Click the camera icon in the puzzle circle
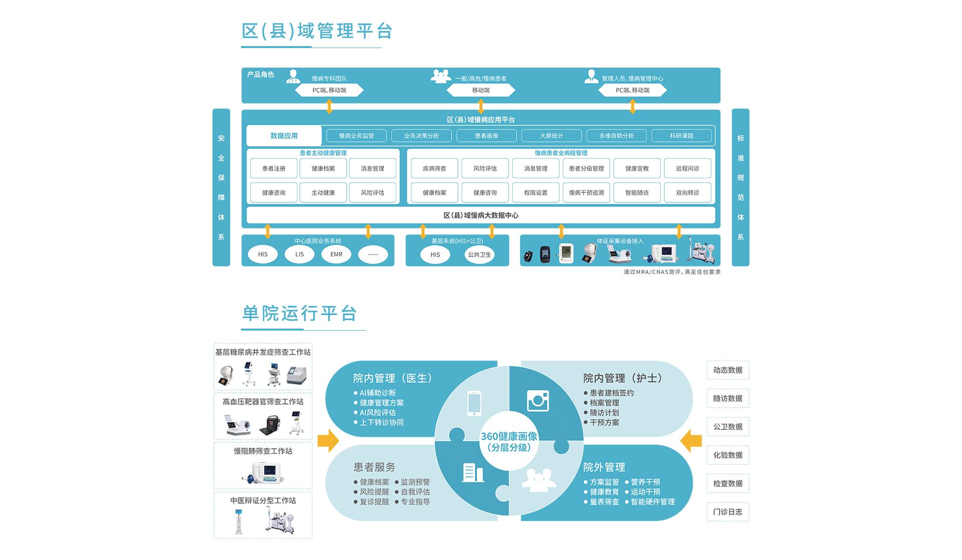This screenshot has width=962, height=560. point(538,401)
